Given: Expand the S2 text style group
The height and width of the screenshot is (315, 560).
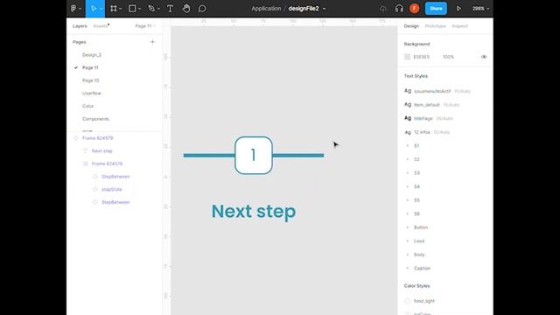Looking at the screenshot, I should tap(408, 159).
